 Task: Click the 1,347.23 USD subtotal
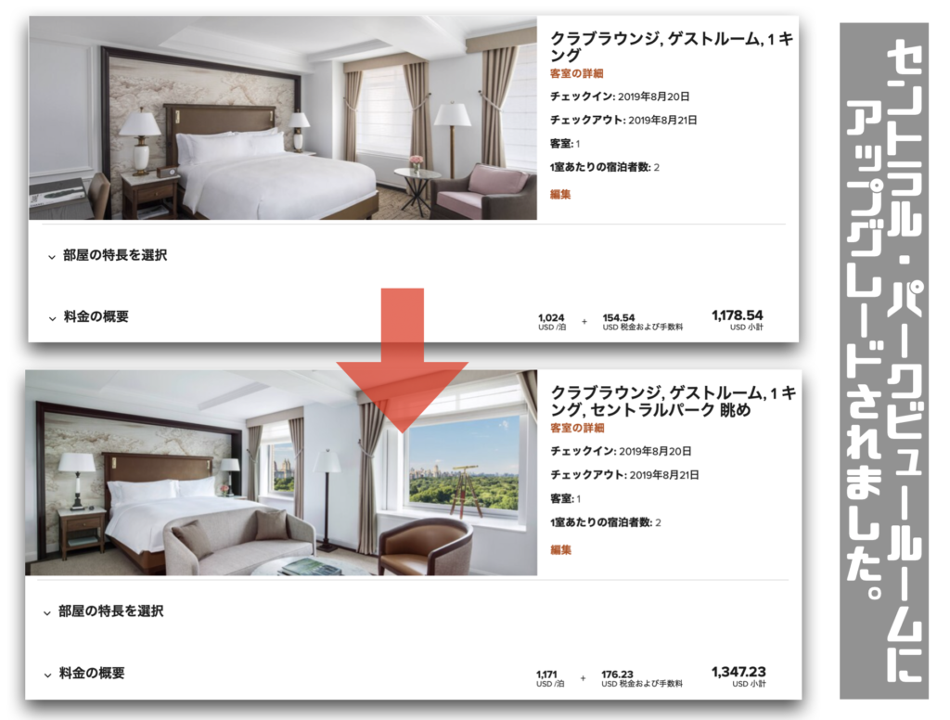click(x=738, y=675)
